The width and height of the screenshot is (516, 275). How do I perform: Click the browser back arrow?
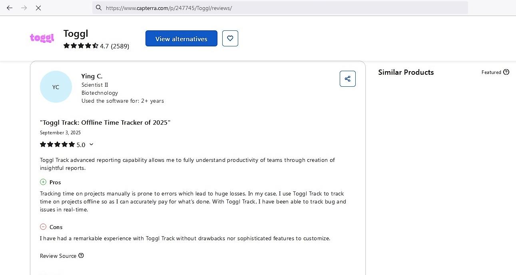[10, 8]
